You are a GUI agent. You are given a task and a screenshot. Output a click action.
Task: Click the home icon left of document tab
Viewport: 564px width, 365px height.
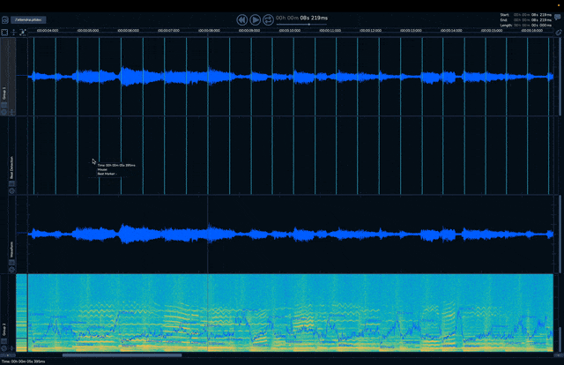(5, 19)
